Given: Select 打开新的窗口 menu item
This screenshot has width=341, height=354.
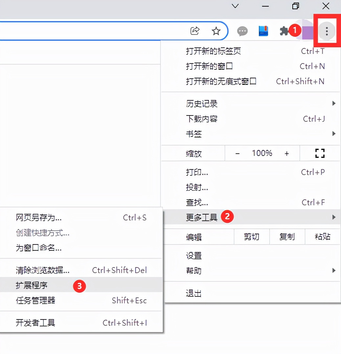Looking at the screenshot, I should [x=251, y=66].
